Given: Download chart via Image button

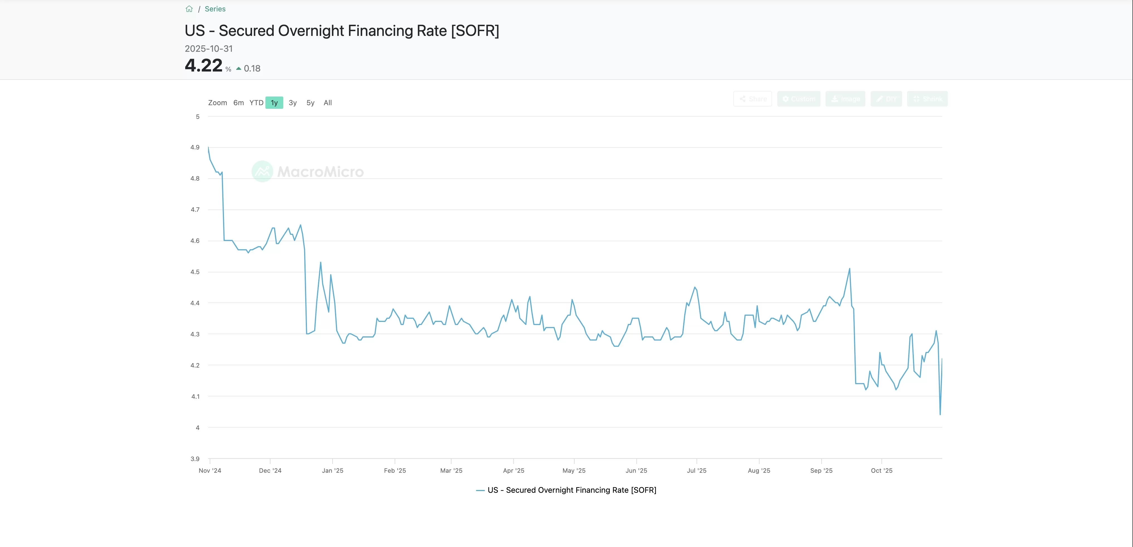Looking at the screenshot, I should pyautogui.click(x=845, y=99).
